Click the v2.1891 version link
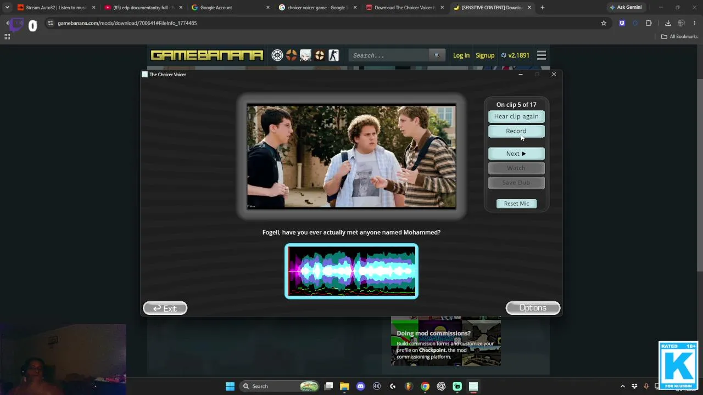This screenshot has height=395, width=703. click(x=515, y=55)
